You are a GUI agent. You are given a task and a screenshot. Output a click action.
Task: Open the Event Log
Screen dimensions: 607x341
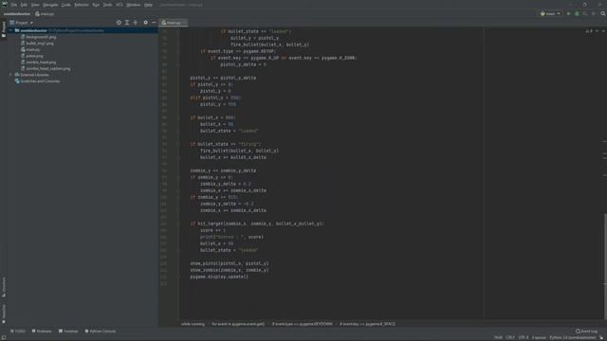coord(586,332)
